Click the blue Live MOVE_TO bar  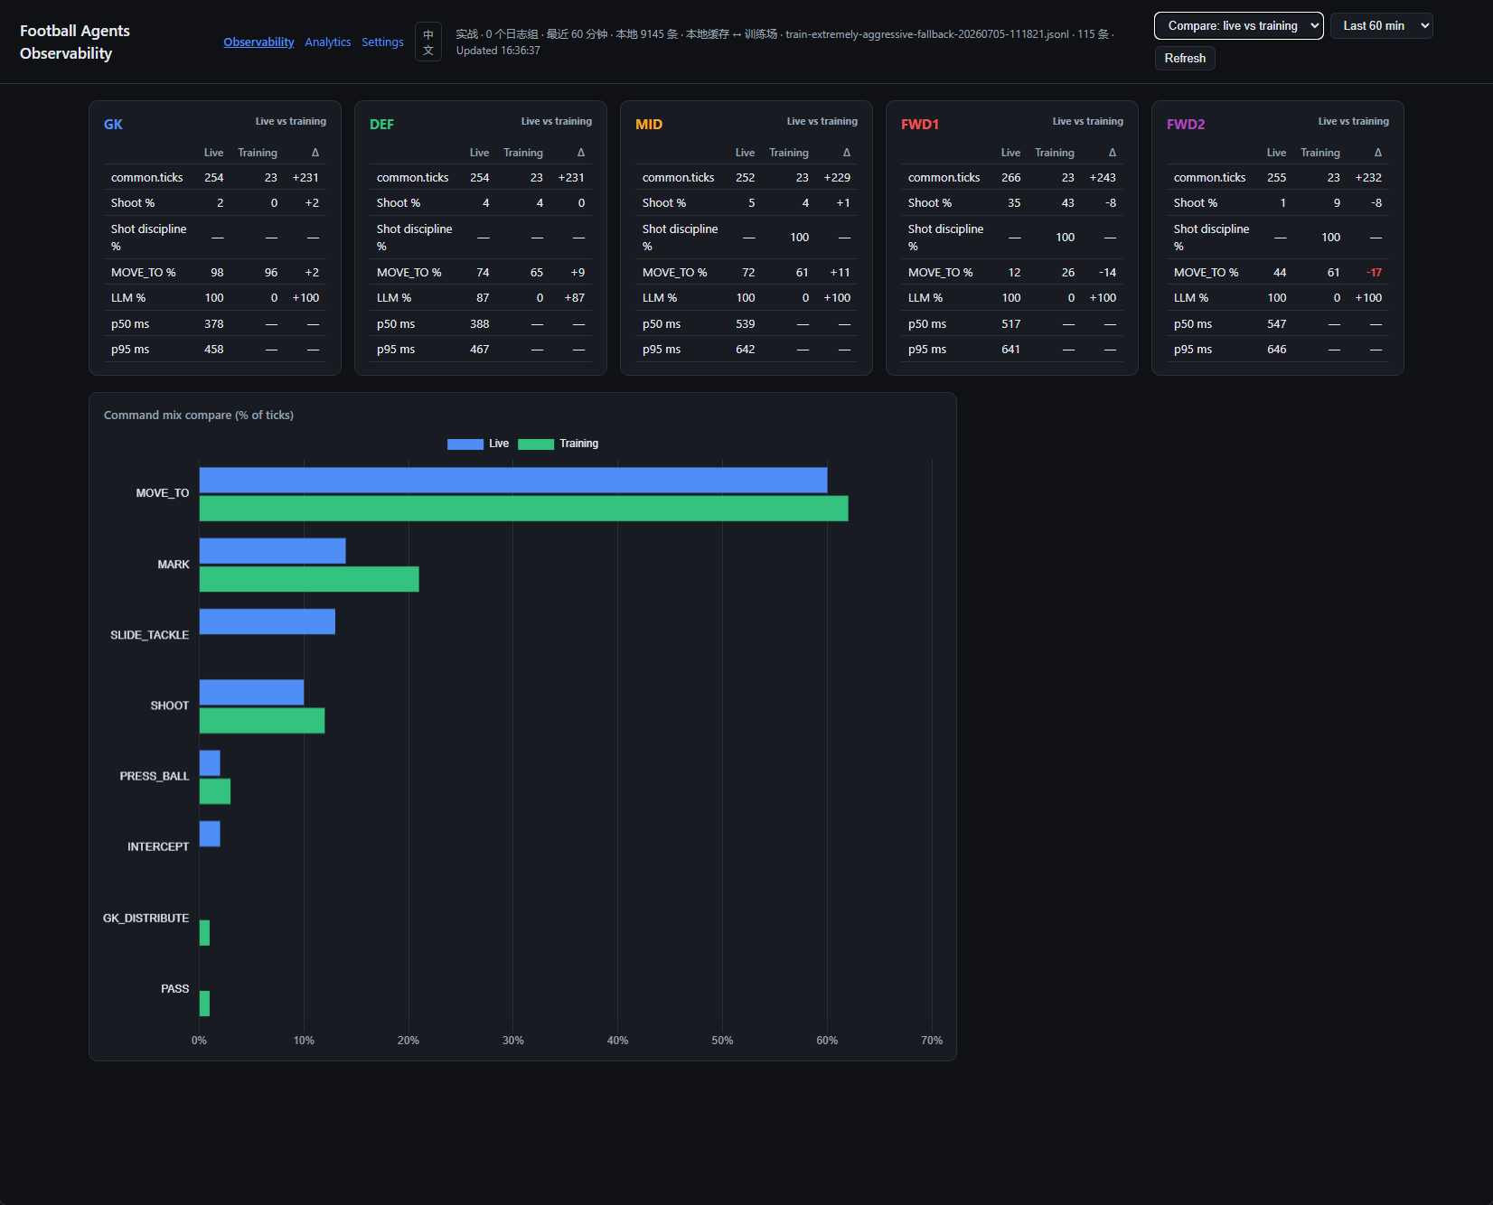point(512,480)
